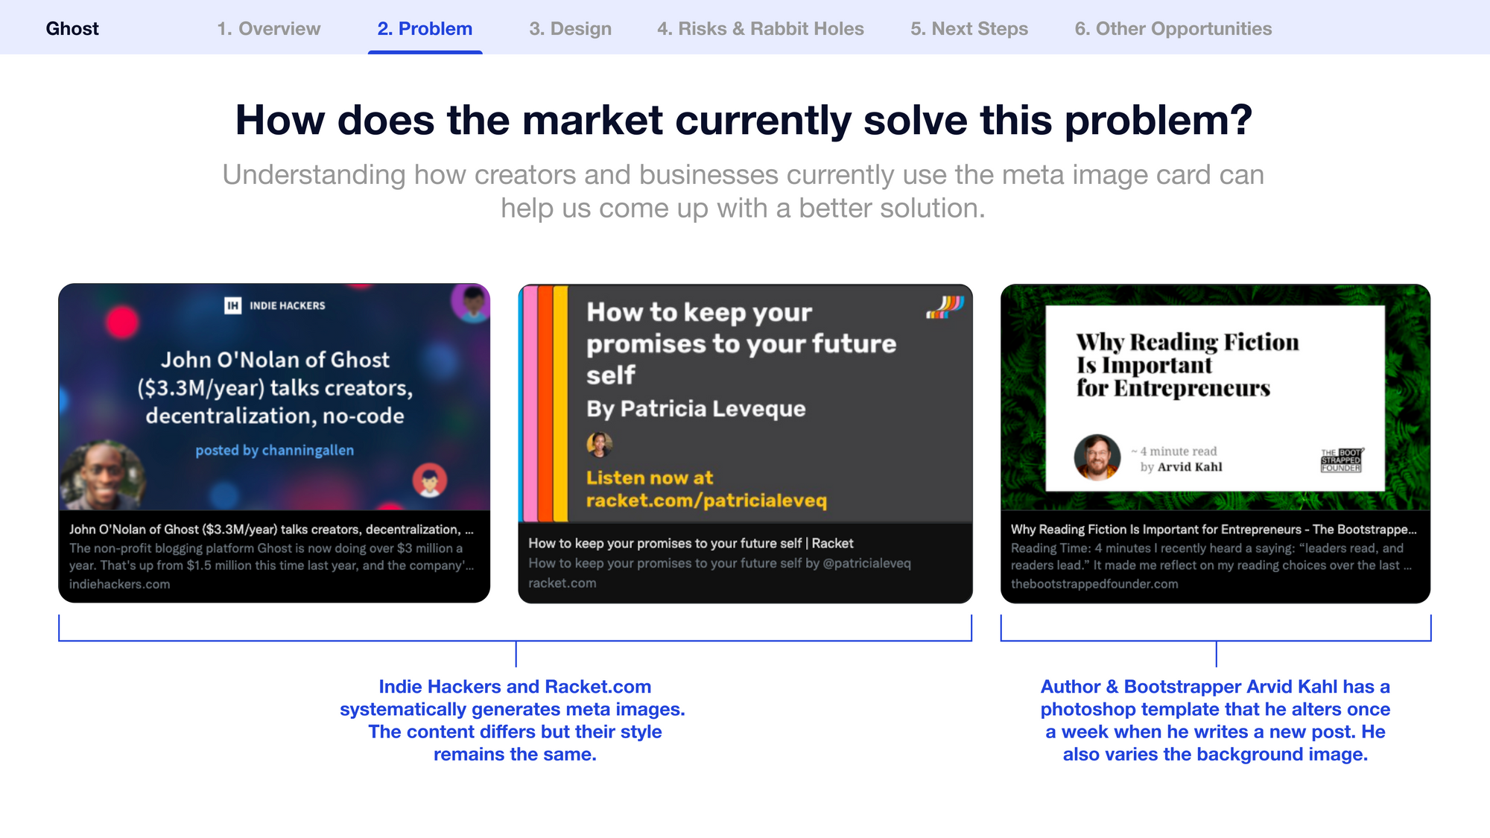Switch to the 1. Overview tab
This screenshot has height=838, width=1490.
click(268, 28)
